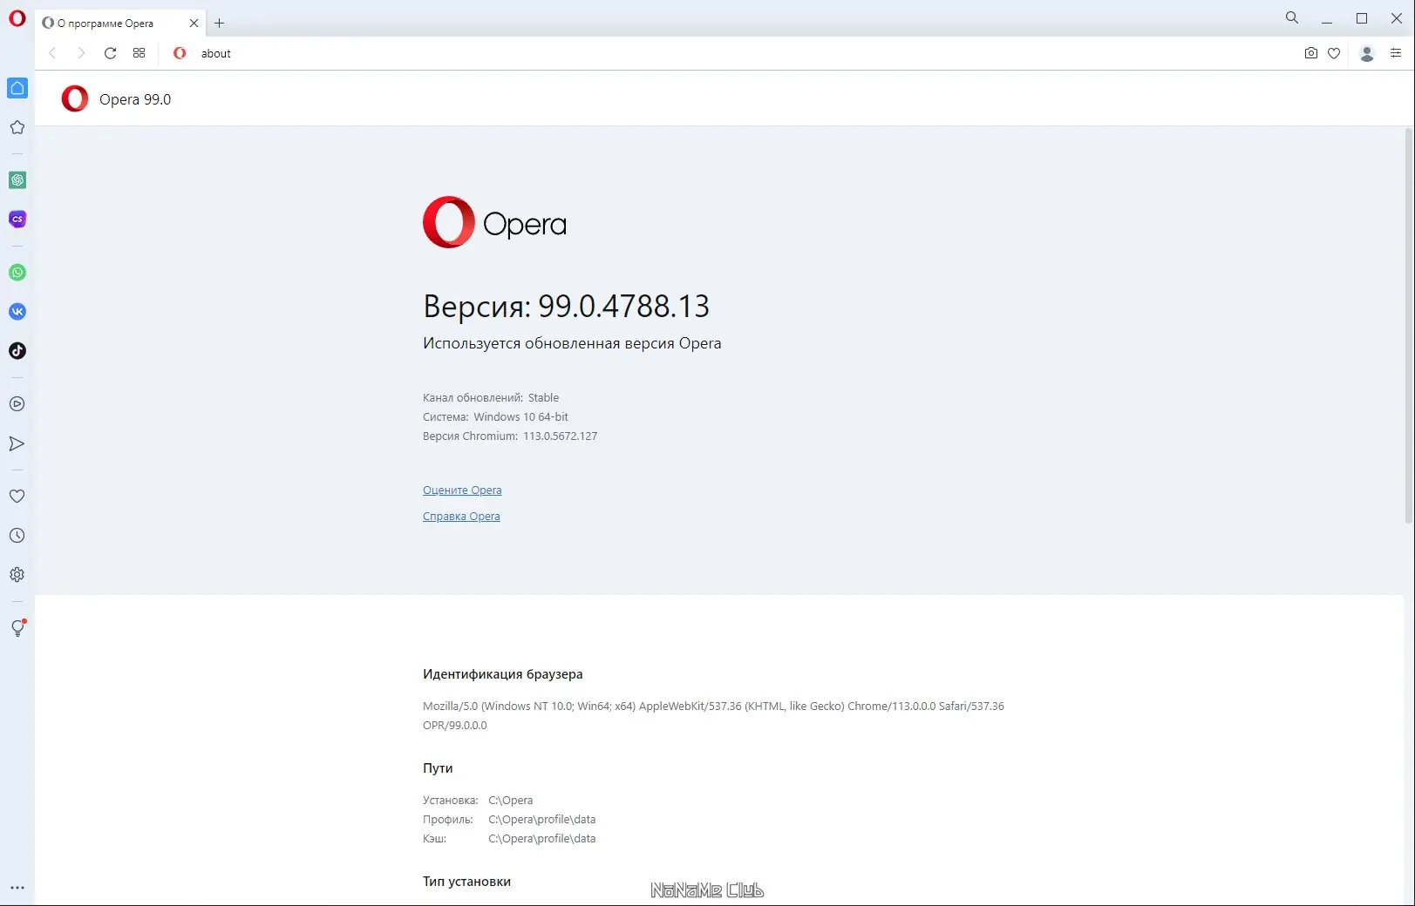Close the 'О программе Opera' tab
This screenshot has width=1415, height=906.
194,24
